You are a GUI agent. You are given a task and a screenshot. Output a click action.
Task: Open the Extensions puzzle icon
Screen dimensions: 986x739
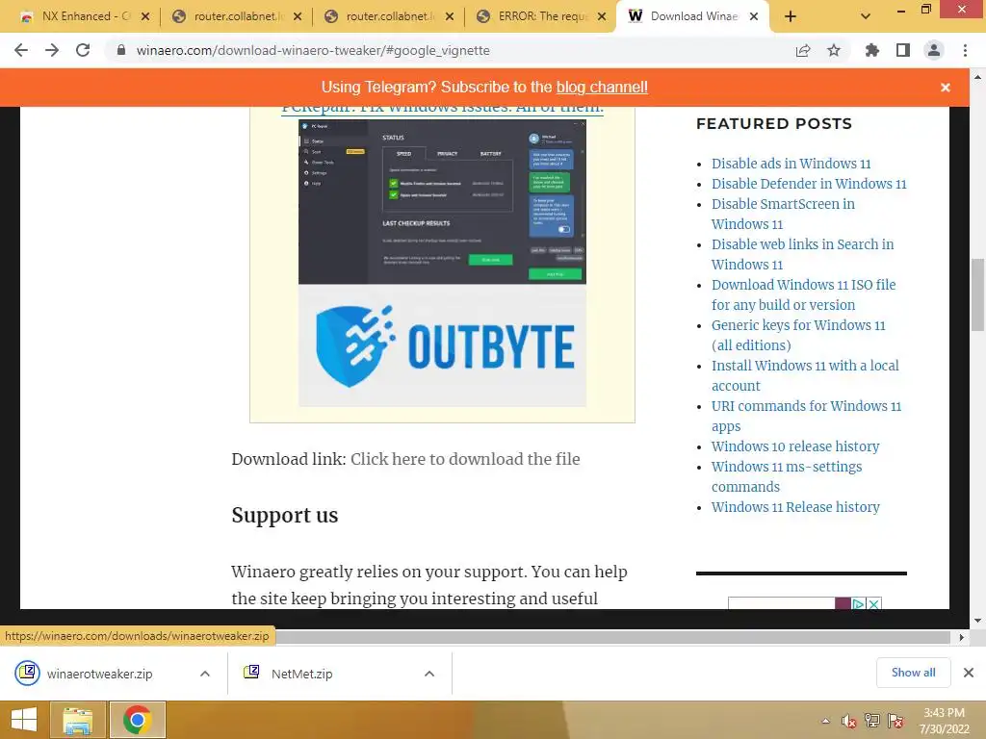pyautogui.click(x=871, y=50)
